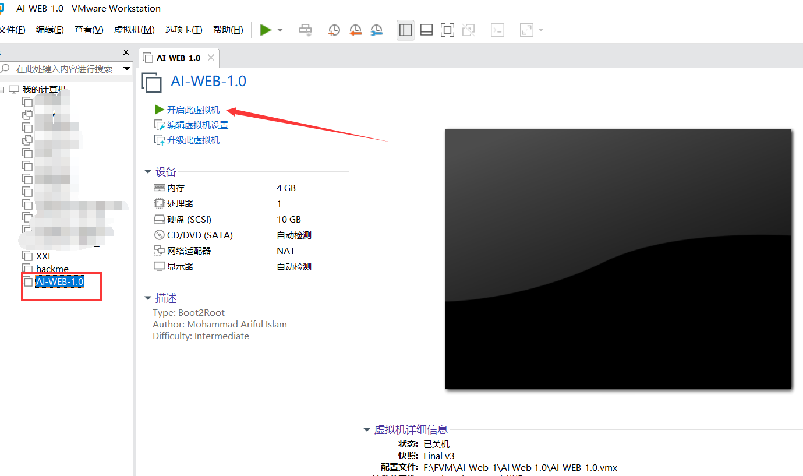Revert the VM to its snapshot

[x=355, y=30]
